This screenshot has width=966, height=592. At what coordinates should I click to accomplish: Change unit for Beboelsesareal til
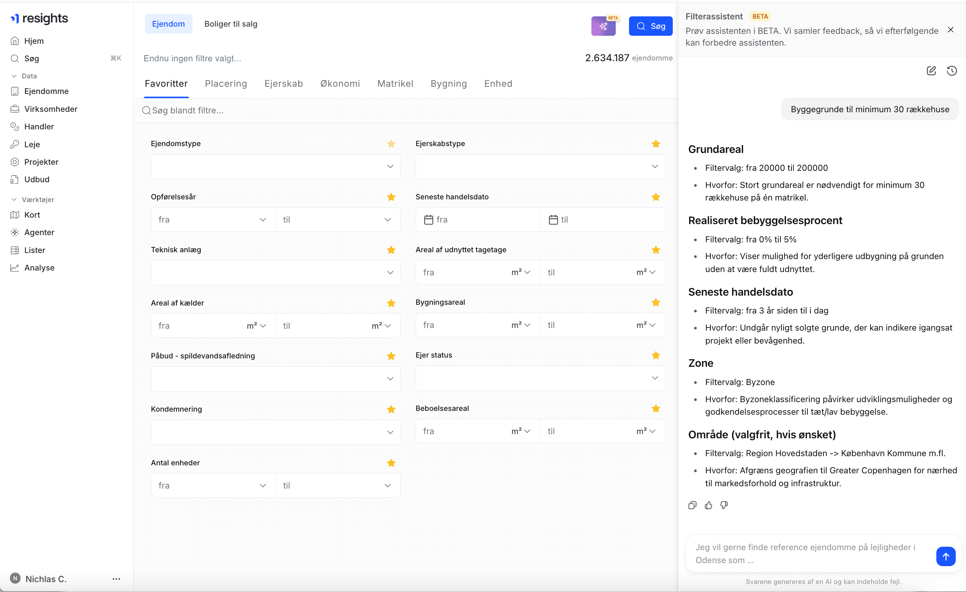click(646, 431)
